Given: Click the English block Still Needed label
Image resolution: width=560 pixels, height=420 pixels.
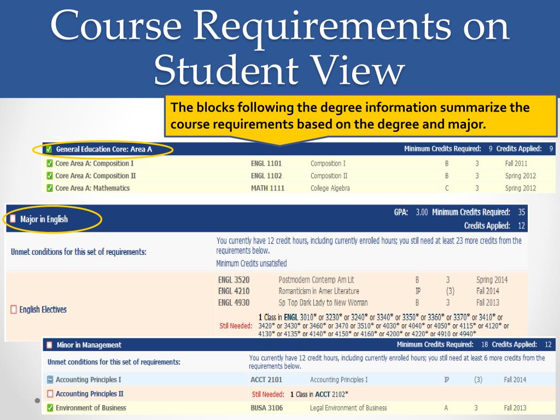Looking at the screenshot, I should pyautogui.click(x=236, y=326).
